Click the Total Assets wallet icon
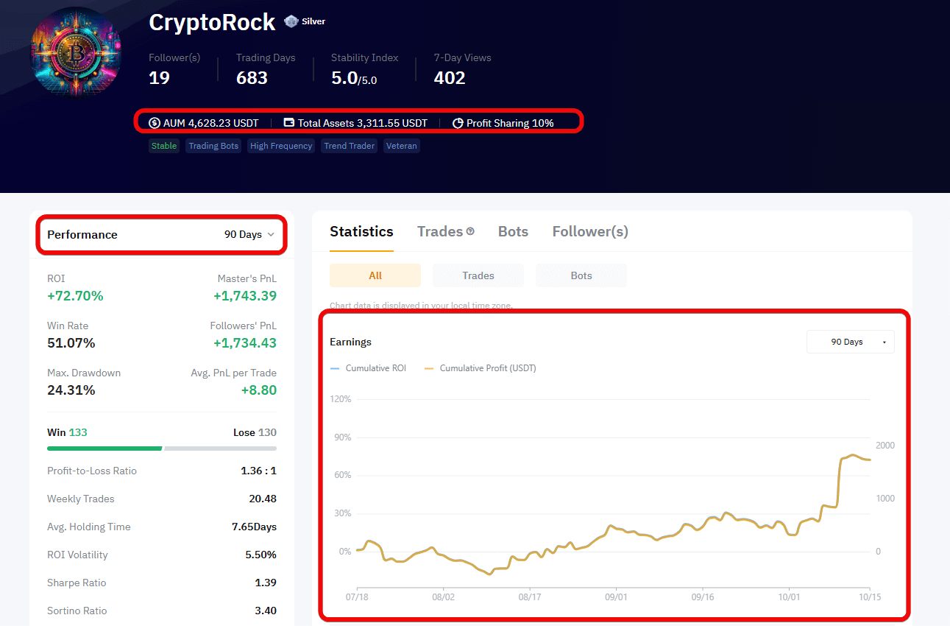The image size is (950, 626). [289, 123]
